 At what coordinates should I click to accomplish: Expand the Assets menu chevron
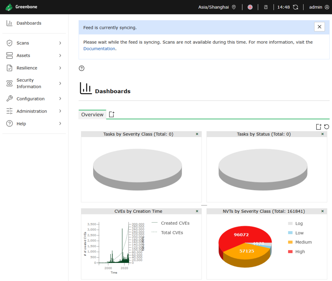pyautogui.click(x=60, y=55)
